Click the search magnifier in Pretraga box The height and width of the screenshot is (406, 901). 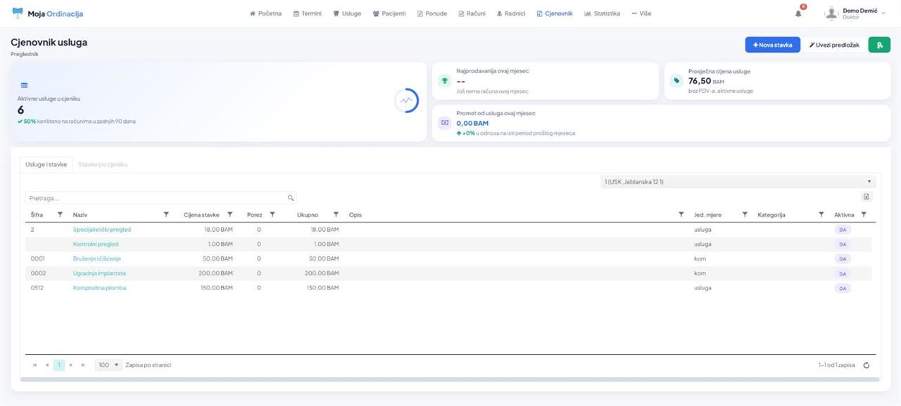point(291,198)
